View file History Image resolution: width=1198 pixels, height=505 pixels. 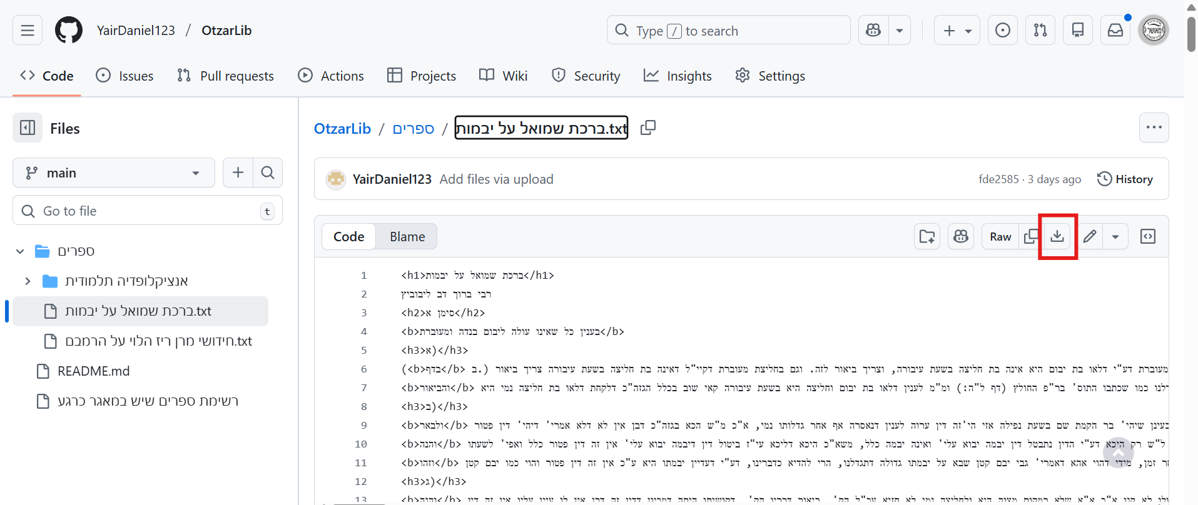click(1125, 179)
